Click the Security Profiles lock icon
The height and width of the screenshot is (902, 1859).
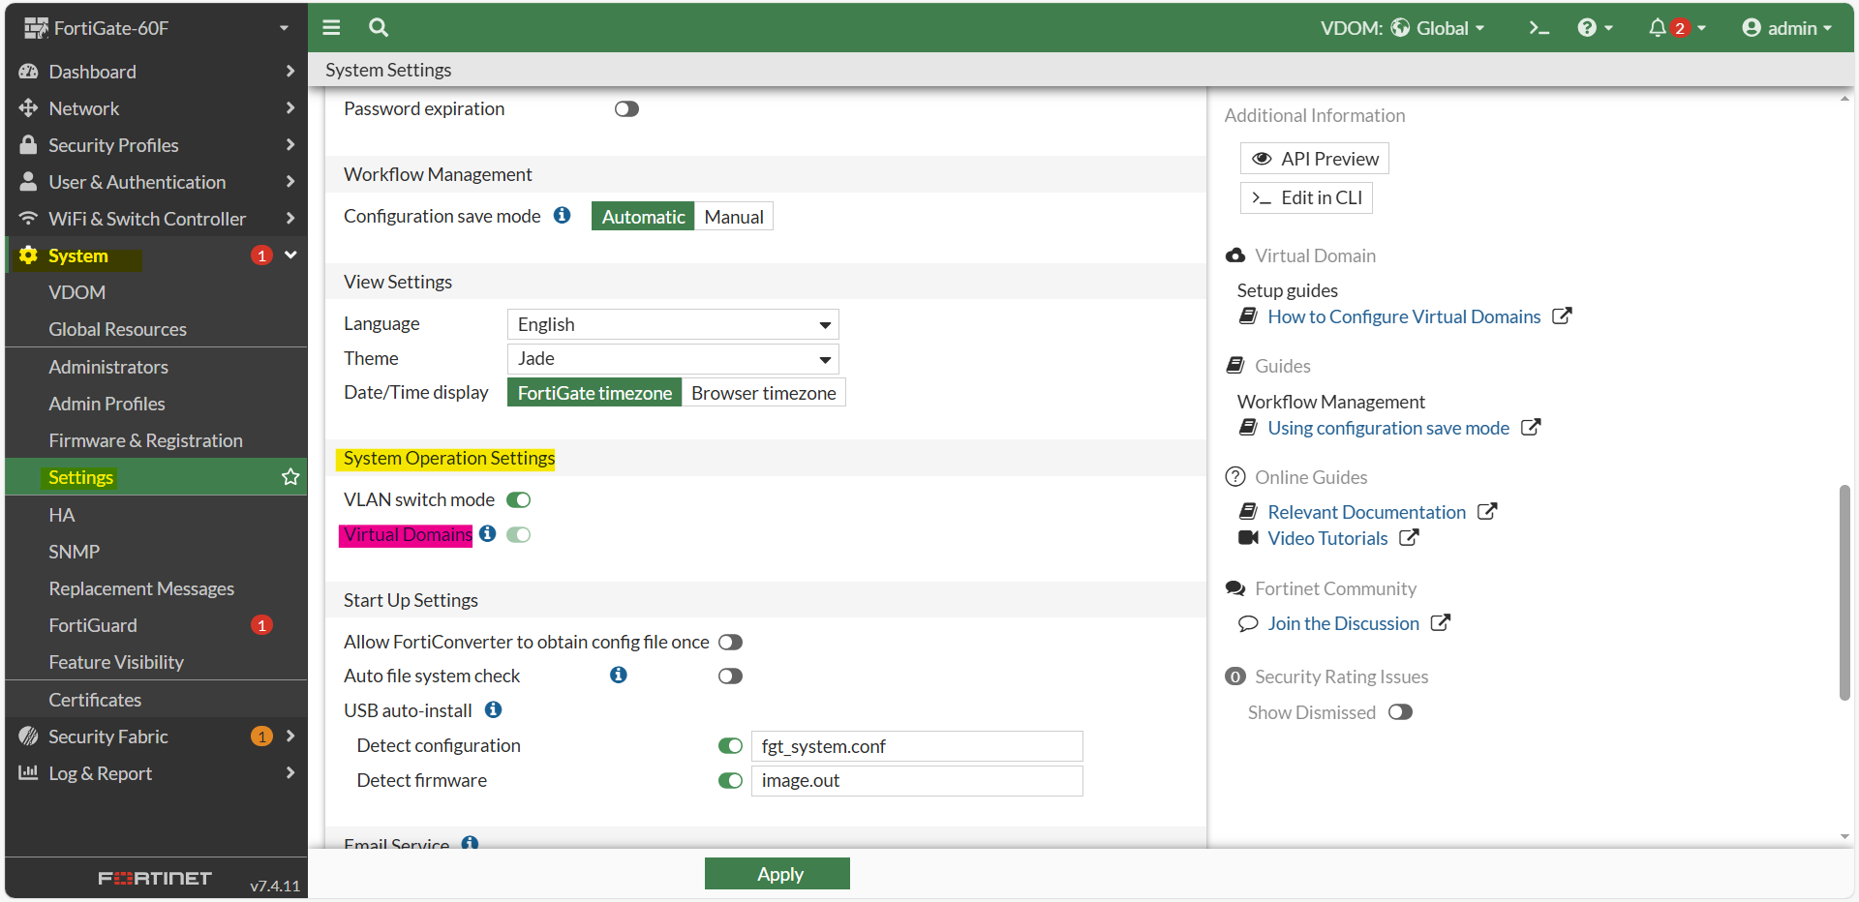pos(28,144)
